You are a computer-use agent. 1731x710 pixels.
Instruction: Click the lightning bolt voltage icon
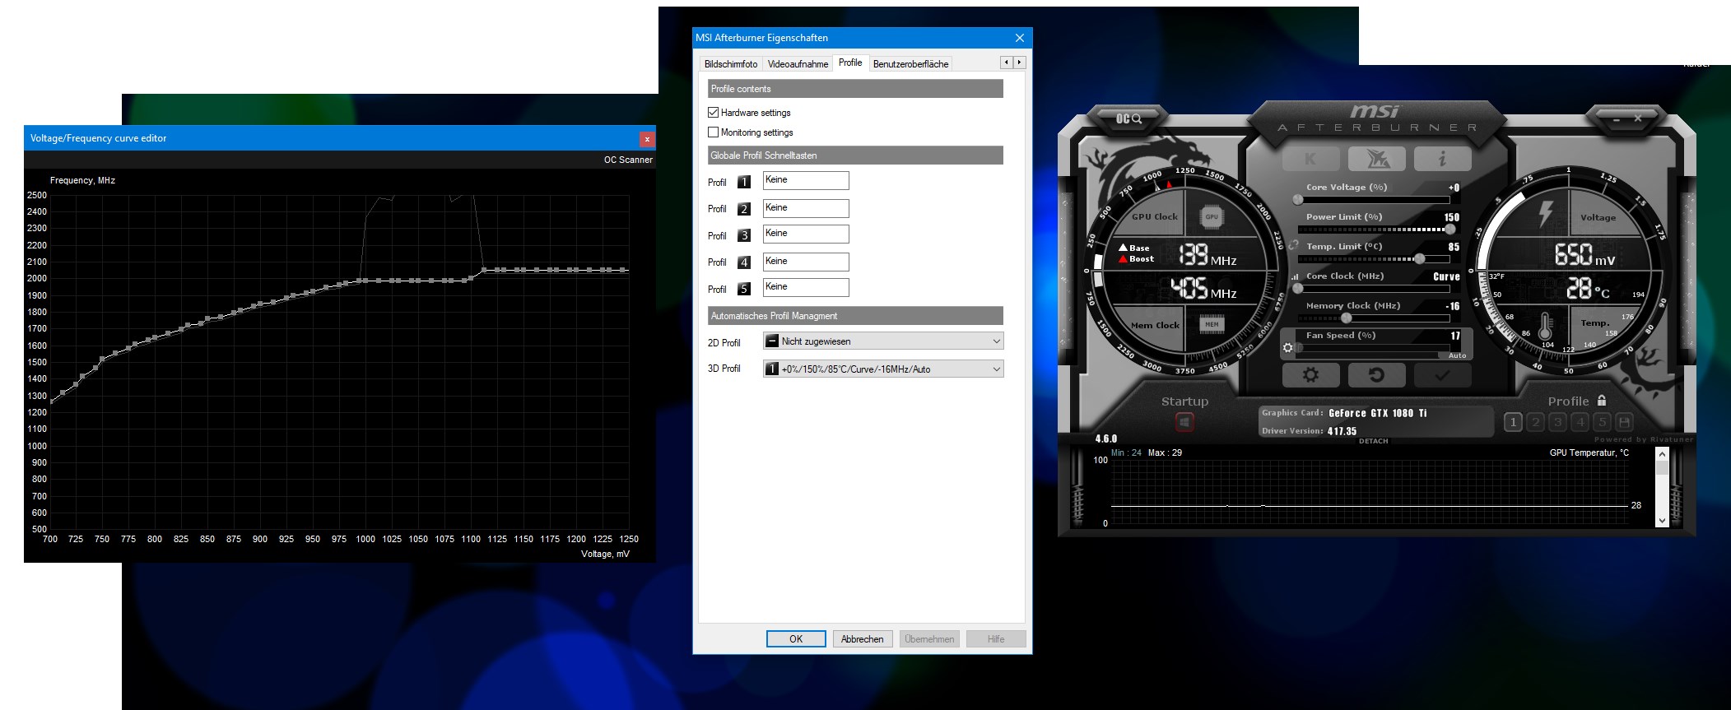point(1545,214)
